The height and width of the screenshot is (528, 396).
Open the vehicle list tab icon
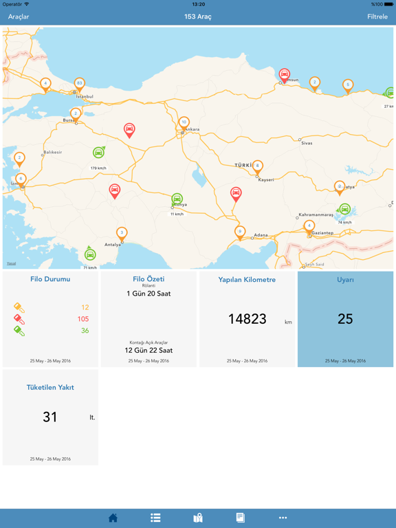click(x=155, y=518)
